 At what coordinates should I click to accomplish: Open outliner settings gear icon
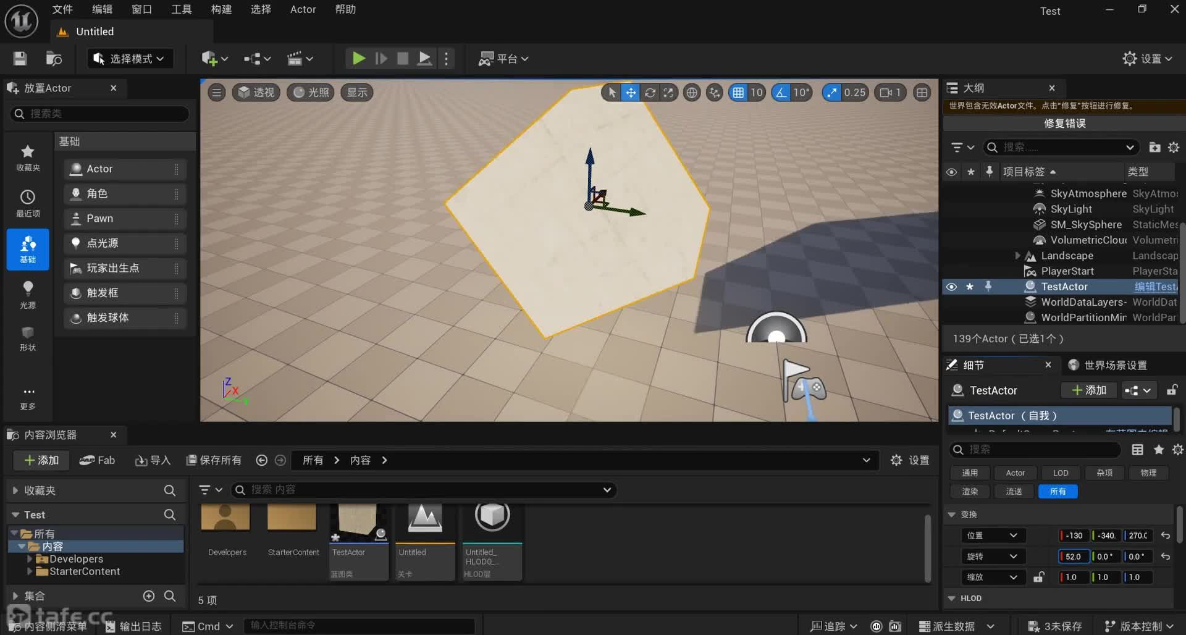point(1174,147)
